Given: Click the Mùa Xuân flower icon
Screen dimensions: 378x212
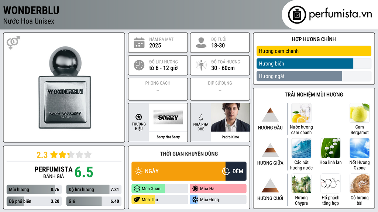Looking at the screenshot, I should point(137,189).
